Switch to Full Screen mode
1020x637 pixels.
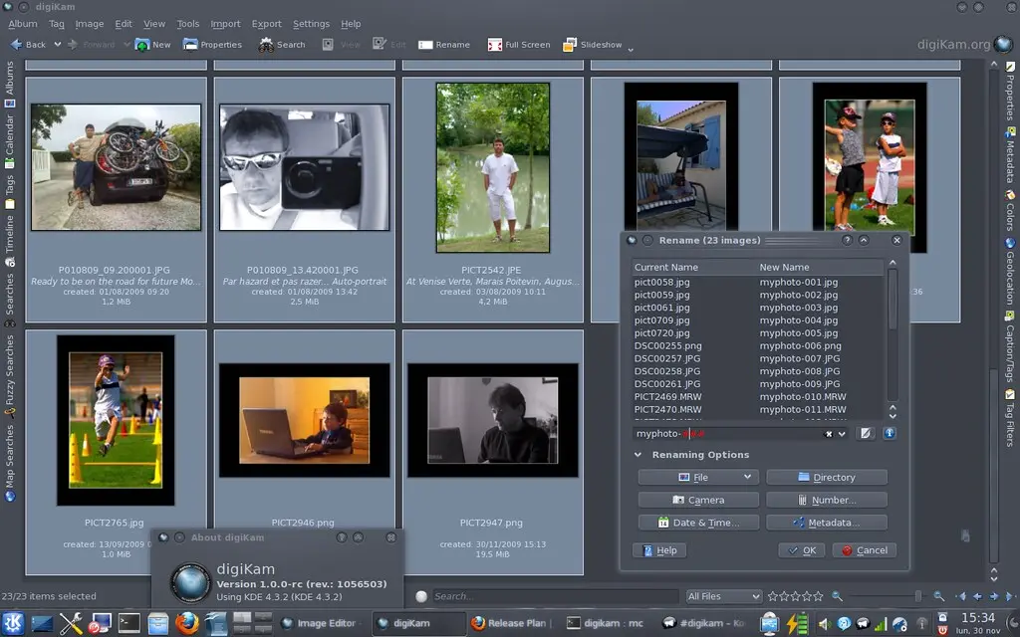(518, 44)
